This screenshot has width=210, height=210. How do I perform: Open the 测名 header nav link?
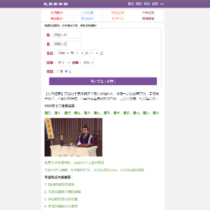click(x=139, y=4)
